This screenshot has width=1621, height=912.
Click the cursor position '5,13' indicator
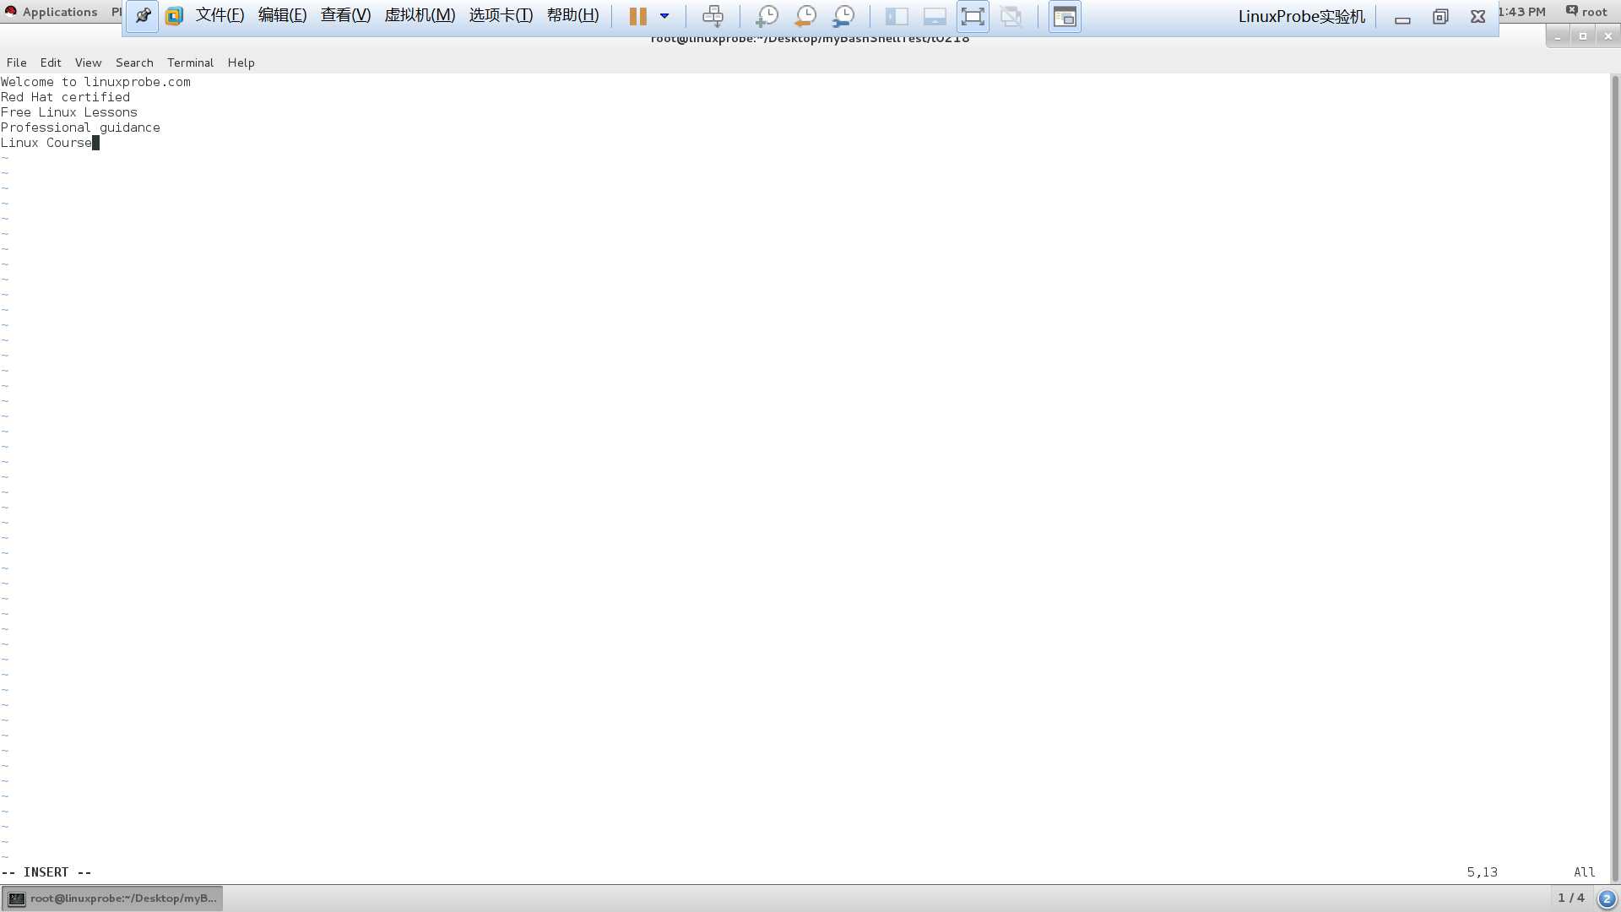point(1482,872)
